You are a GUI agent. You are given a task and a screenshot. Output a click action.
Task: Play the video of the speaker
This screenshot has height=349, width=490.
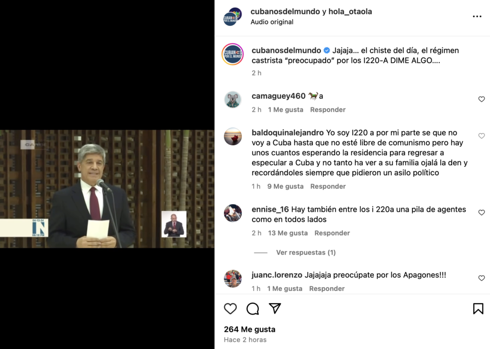pos(107,189)
